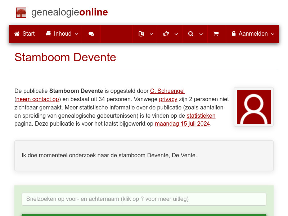Click the Snelzoeken search field

point(144,199)
